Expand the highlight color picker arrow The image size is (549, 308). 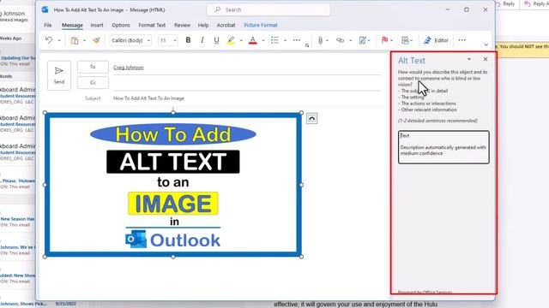pyautogui.click(x=241, y=40)
